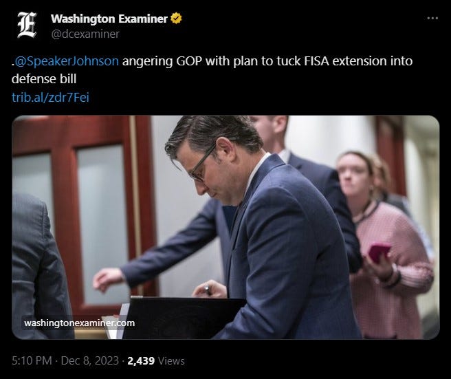Open the Washington Examiner profile avatar
This screenshot has height=379, width=451.
coord(27,25)
